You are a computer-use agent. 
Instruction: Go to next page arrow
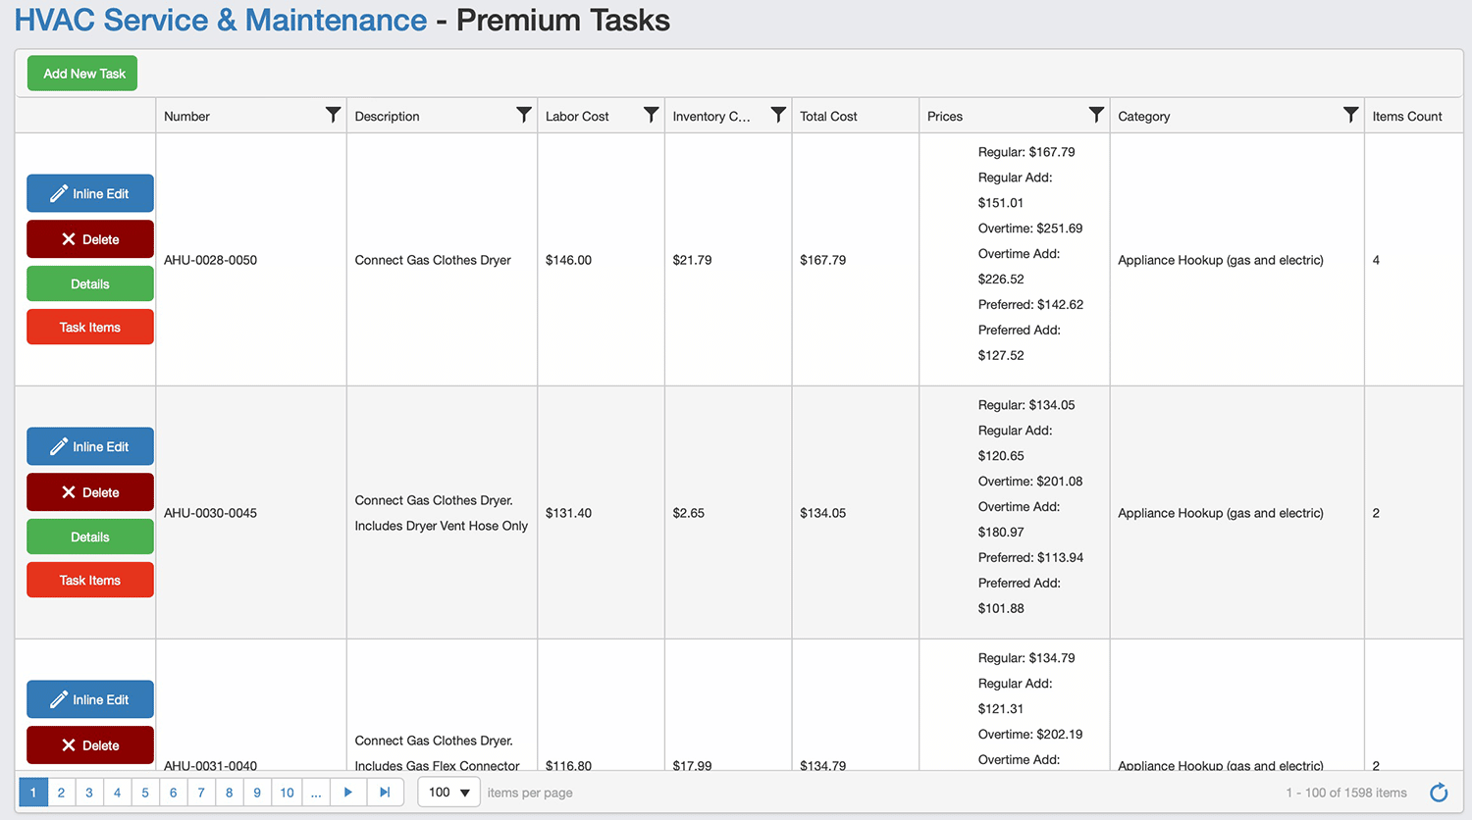coord(347,793)
